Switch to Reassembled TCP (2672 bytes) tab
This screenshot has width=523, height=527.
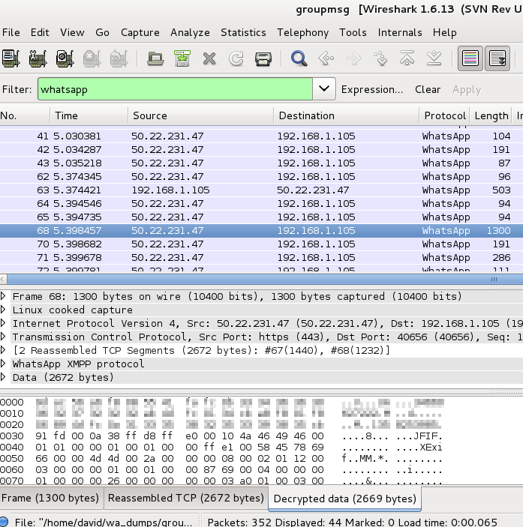point(185,498)
